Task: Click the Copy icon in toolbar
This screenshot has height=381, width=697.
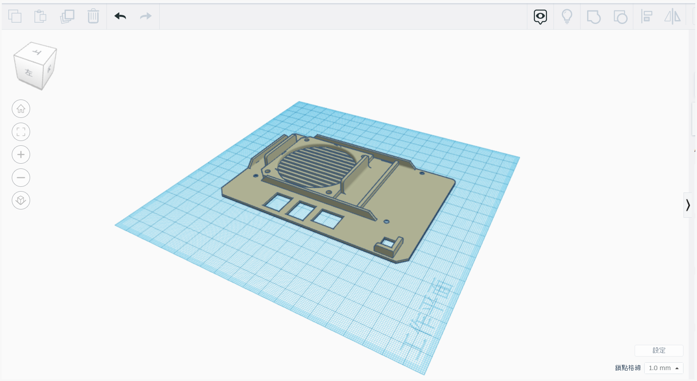Action: pyautogui.click(x=15, y=16)
